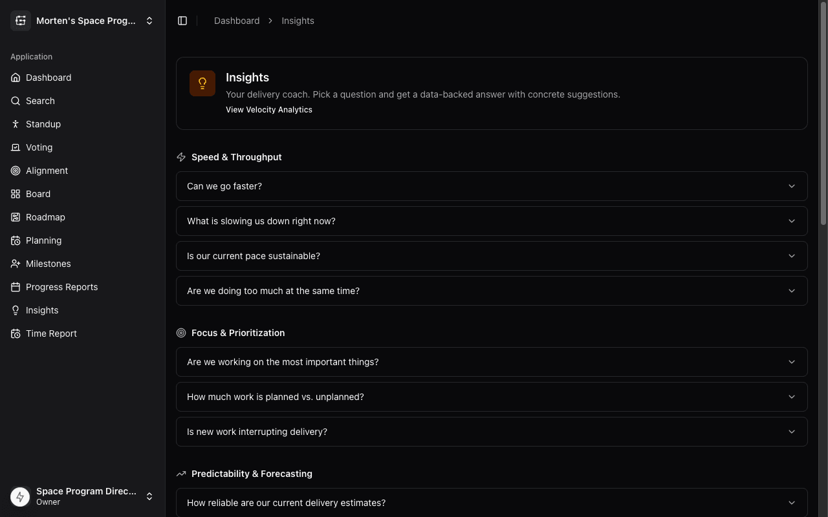The width and height of the screenshot is (828, 517).
Task: Click the Roadmap map icon
Action: pos(16,217)
